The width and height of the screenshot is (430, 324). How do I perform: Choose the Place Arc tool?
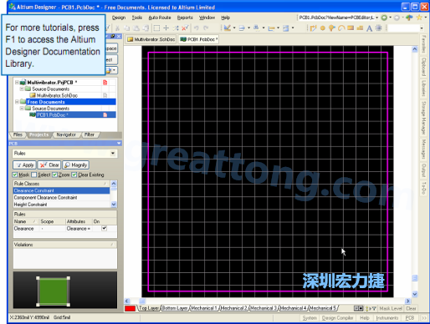coord(341,28)
